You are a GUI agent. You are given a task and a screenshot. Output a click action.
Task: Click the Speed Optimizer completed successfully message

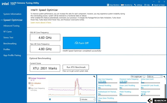pos(82,51)
